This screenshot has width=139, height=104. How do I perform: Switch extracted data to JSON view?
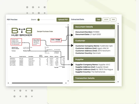[106, 19]
